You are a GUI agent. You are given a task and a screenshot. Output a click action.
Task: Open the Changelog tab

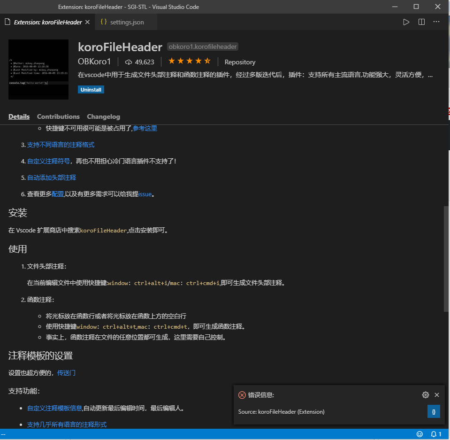pyautogui.click(x=103, y=116)
